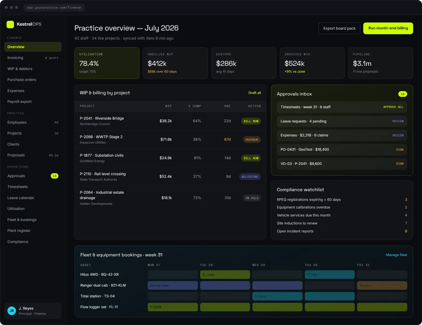Click S. Kaur Total station booking

(x=277, y=296)
